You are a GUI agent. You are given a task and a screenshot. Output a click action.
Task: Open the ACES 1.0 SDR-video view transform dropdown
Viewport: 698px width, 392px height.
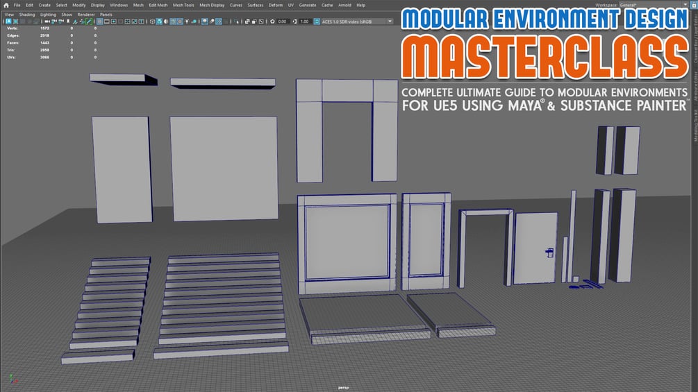click(x=358, y=22)
